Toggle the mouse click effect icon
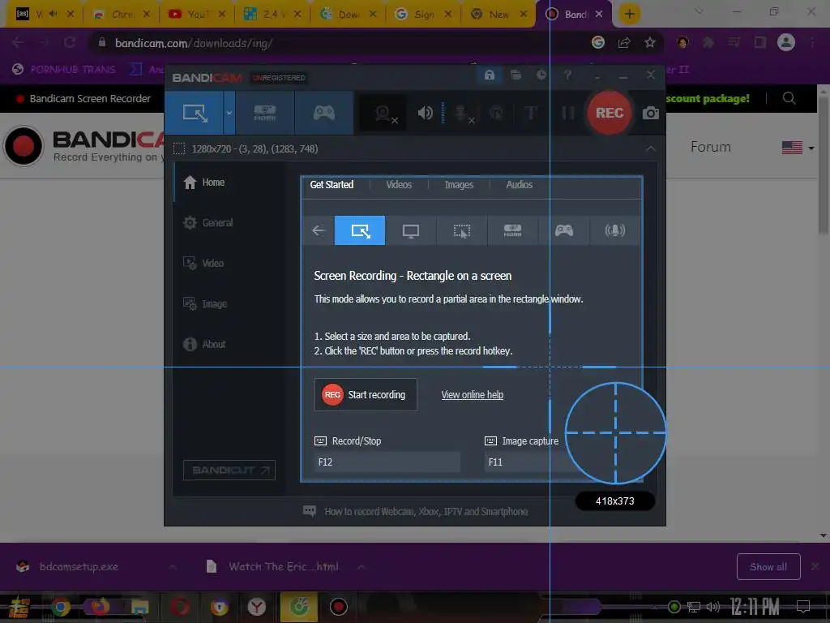 [497, 113]
